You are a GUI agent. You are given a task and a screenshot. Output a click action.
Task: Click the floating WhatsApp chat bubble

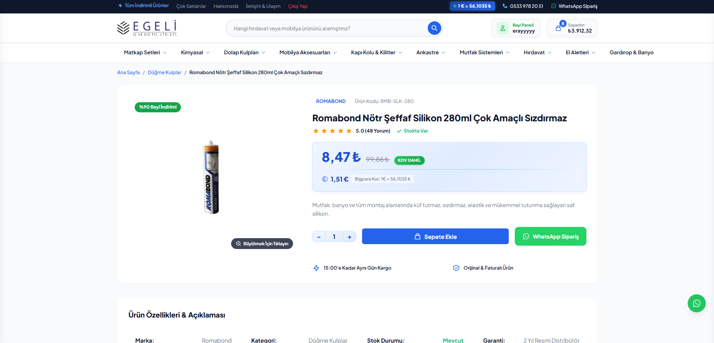(697, 303)
